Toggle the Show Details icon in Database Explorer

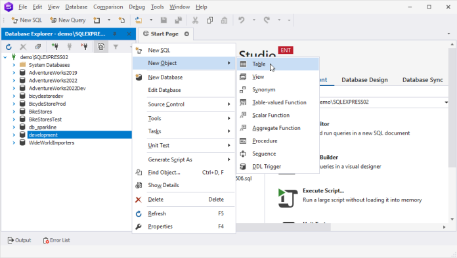coord(101,47)
